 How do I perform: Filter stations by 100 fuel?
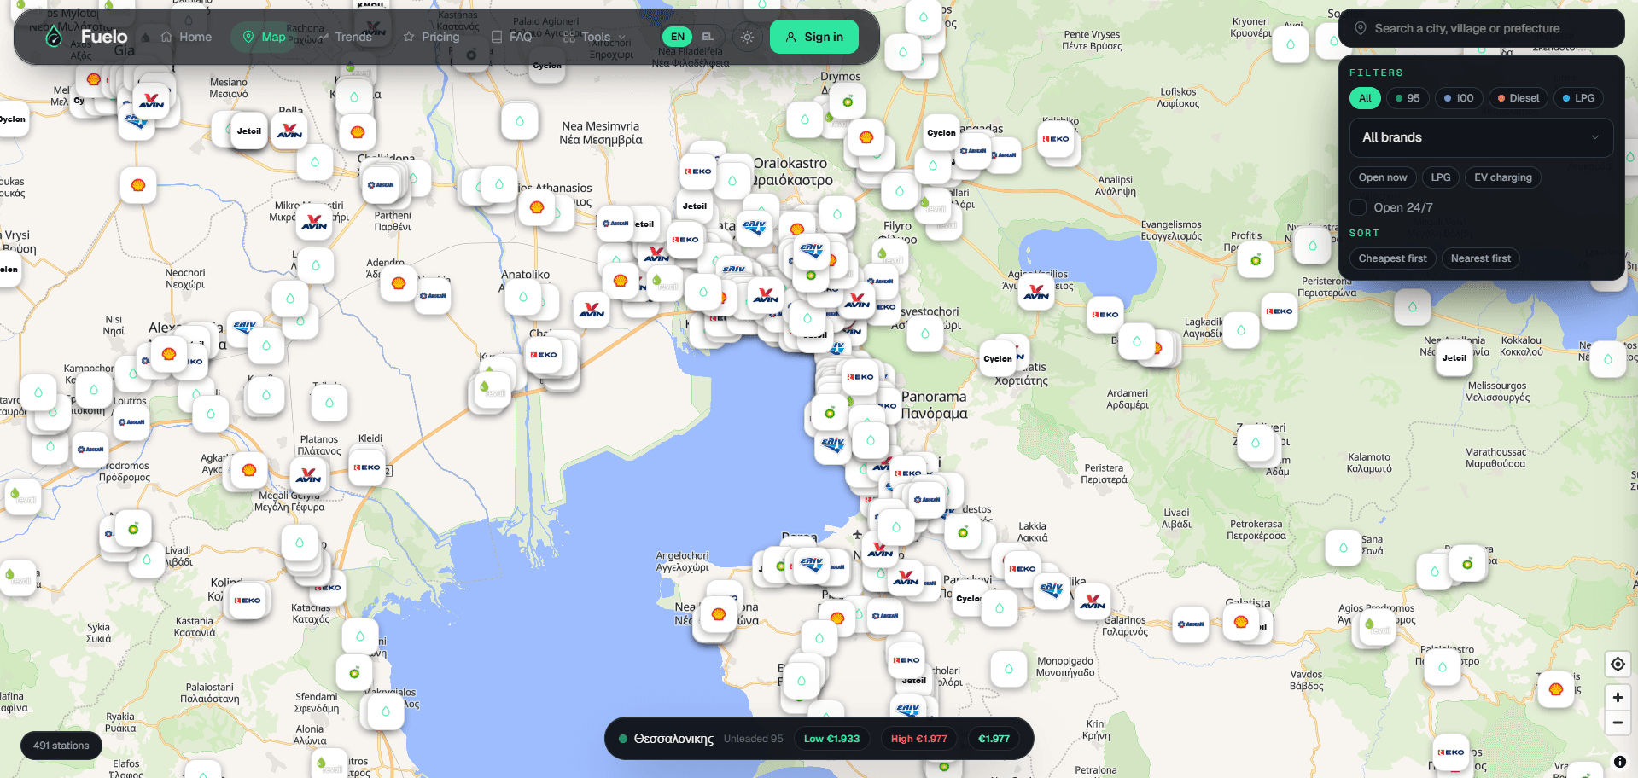[1459, 98]
